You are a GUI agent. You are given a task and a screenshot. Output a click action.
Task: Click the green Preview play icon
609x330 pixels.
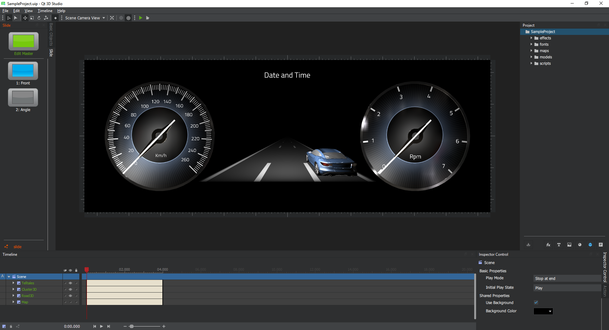[141, 18]
